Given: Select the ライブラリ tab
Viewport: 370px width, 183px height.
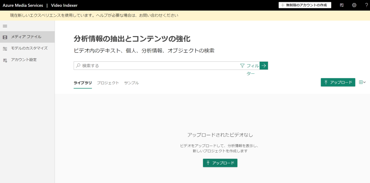Looking at the screenshot, I should point(83,83).
